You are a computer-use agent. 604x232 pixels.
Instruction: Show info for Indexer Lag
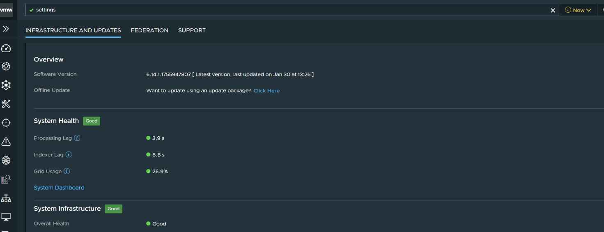[69, 155]
